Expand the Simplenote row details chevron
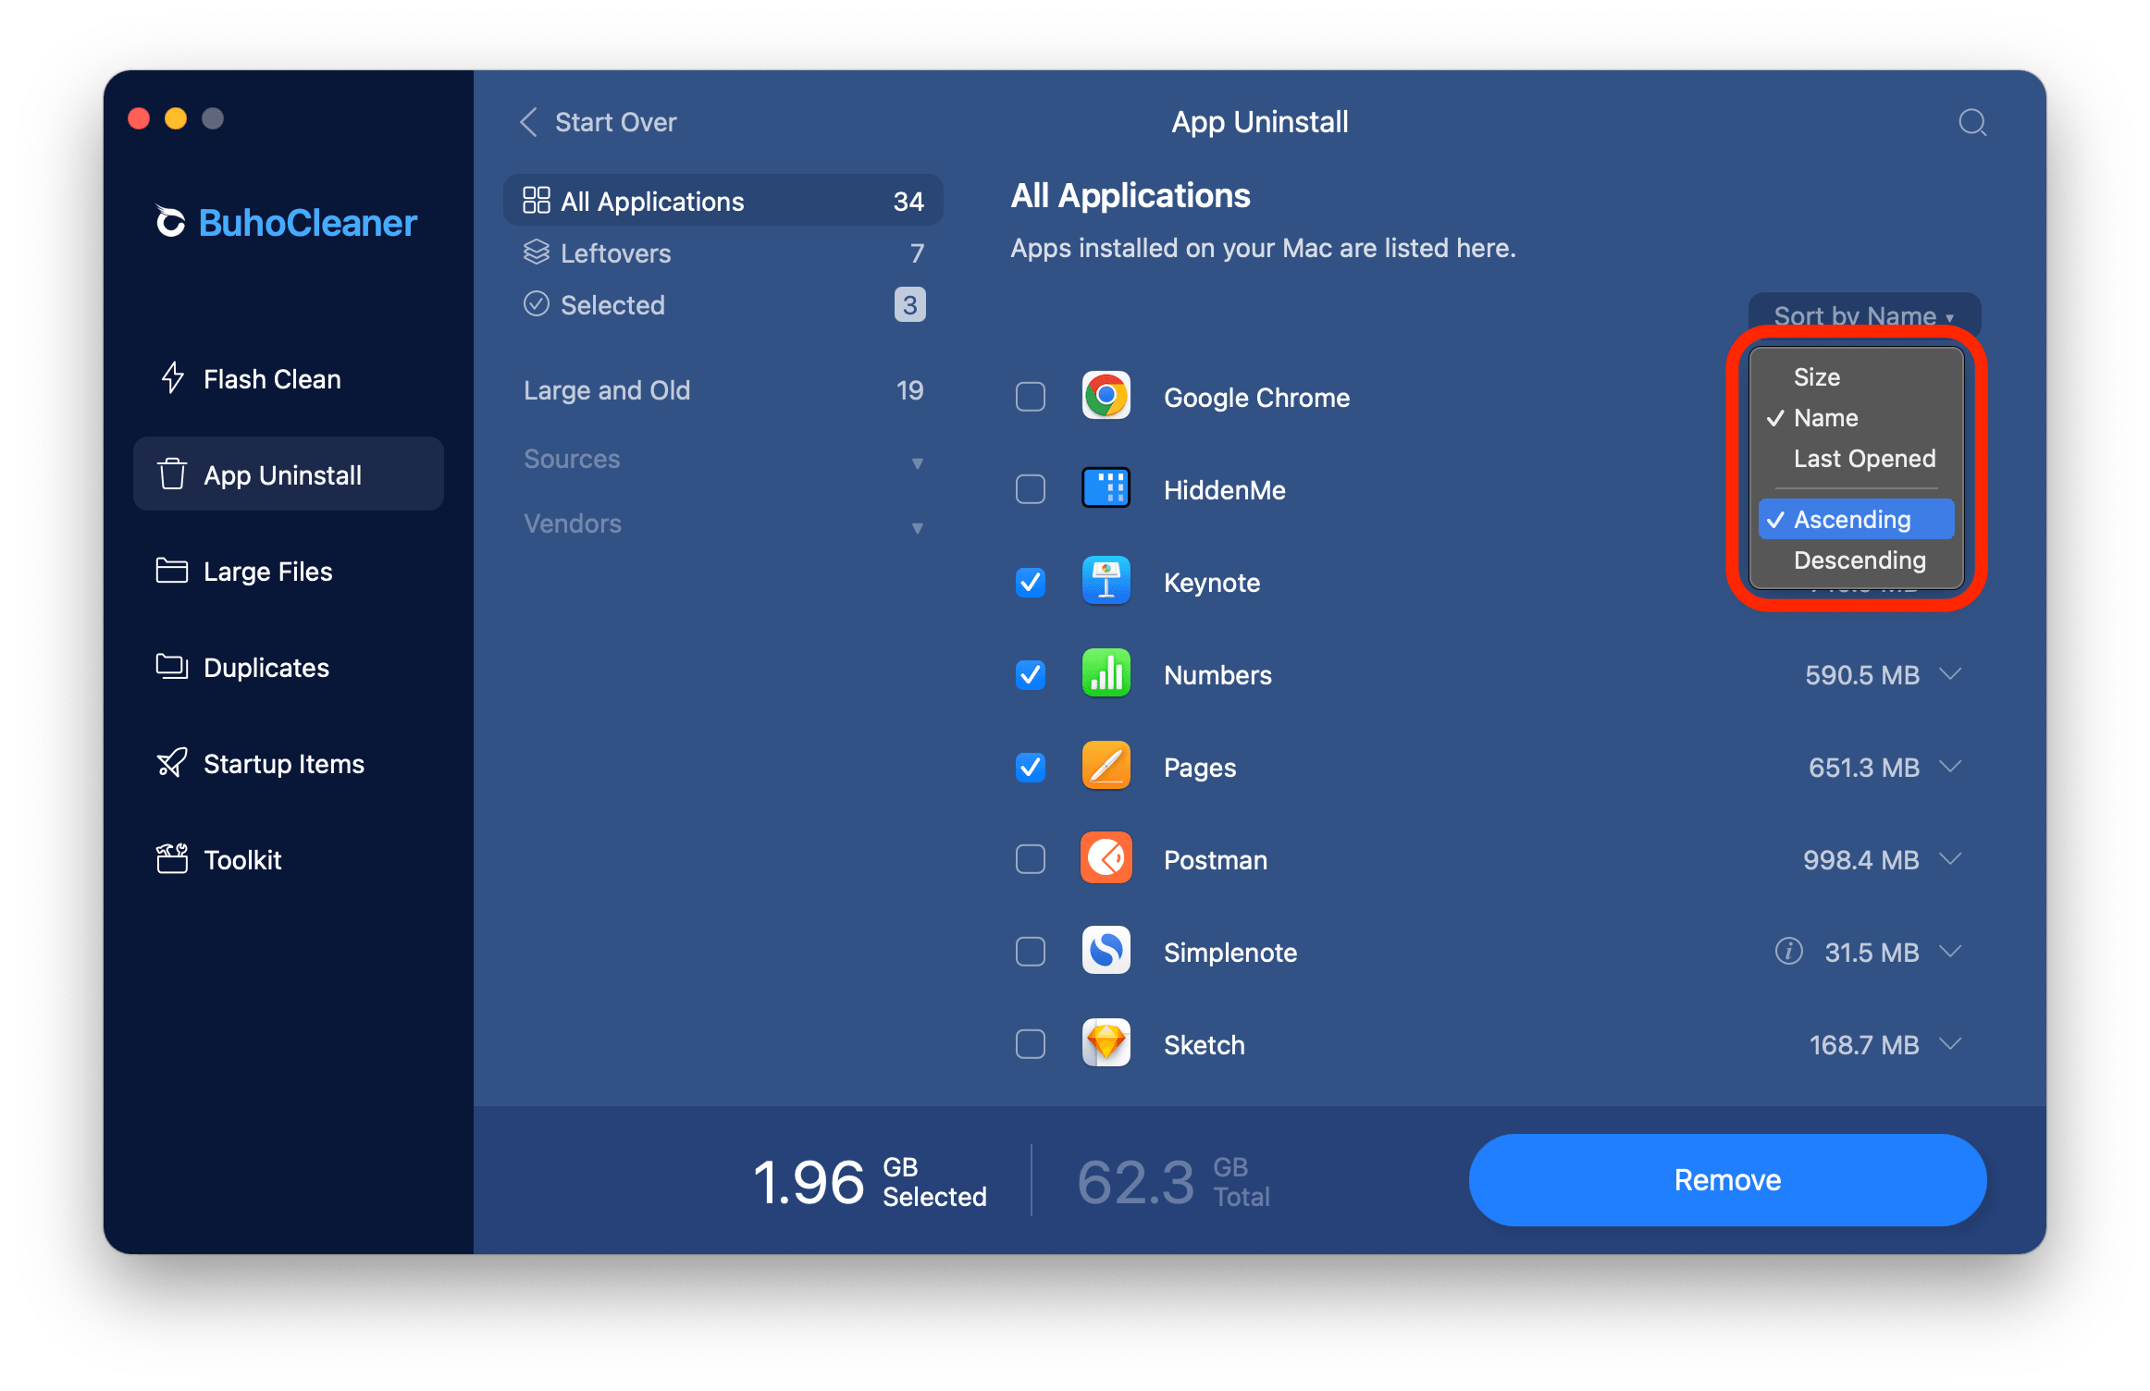 click(x=1950, y=952)
